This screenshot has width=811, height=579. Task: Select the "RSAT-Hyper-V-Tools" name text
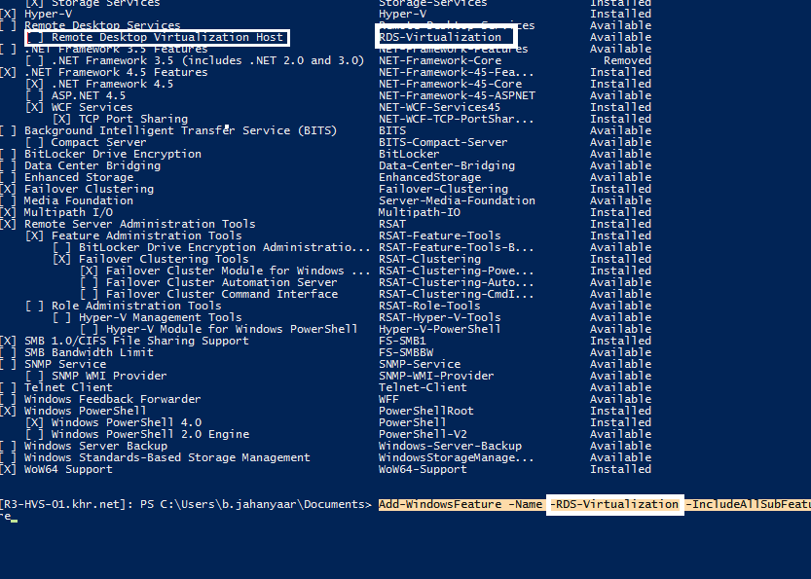point(440,317)
